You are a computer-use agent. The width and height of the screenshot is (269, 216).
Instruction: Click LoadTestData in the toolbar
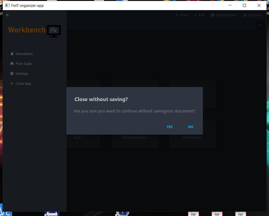pyautogui.click(x=224, y=15)
